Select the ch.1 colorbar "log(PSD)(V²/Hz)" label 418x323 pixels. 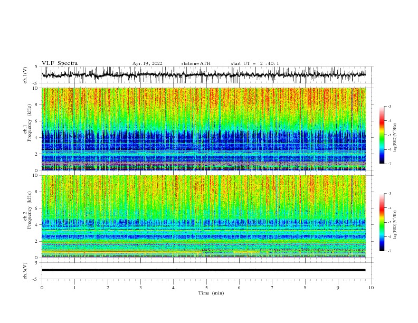coord(395,138)
